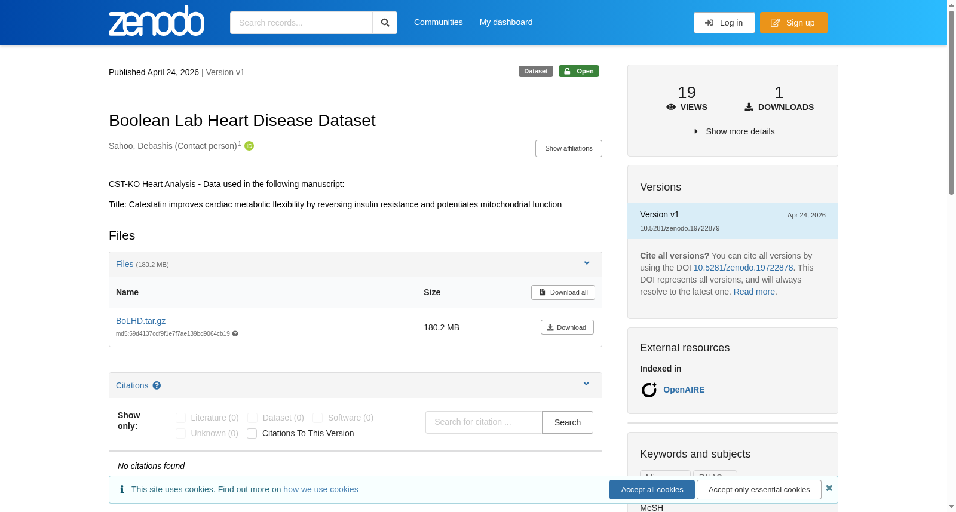956x512 pixels.
Task: Collapse the Citations panel chevron
Action: (586, 384)
